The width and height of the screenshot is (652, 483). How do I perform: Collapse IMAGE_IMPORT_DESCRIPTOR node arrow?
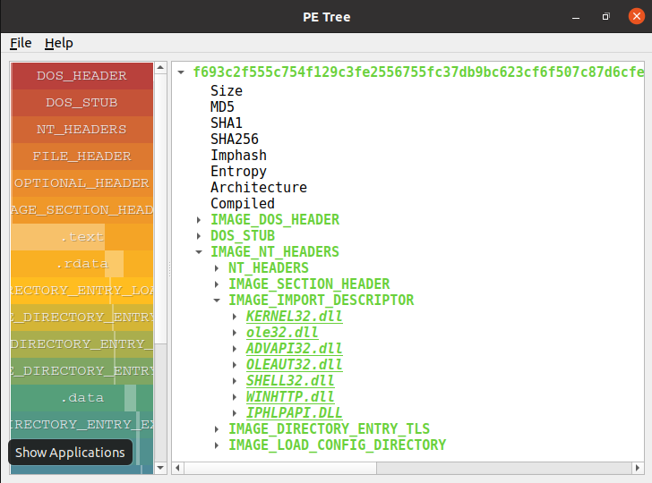pyautogui.click(x=217, y=301)
